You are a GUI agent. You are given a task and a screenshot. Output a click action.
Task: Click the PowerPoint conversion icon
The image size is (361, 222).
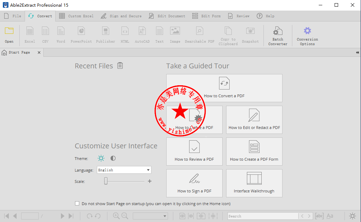(x=81, y=31)
